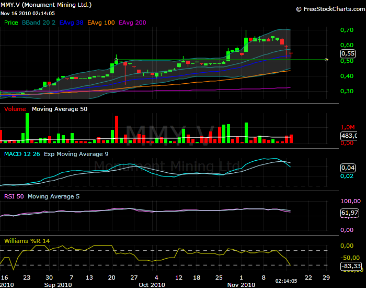Click the MACD signal value box 0,04

pyautogui.click(x=348, y=168)
